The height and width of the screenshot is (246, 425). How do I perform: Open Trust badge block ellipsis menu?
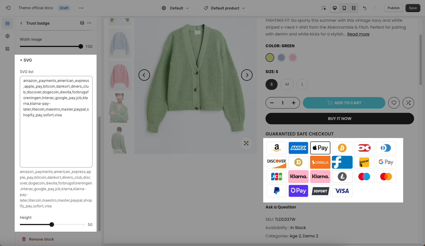pos(89,23)
